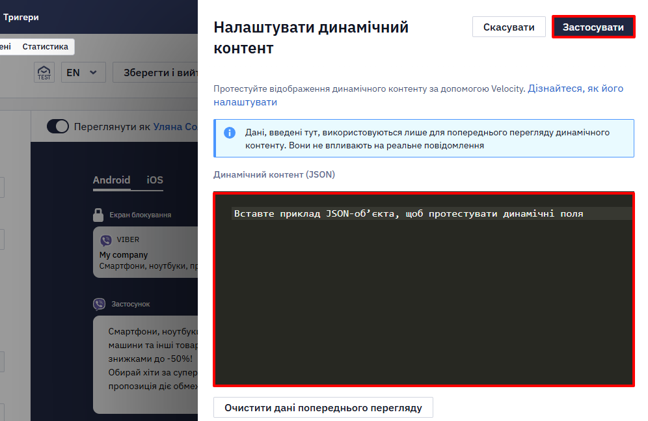Open the EN language dropdown
Image resolution: width=648 pixels, height=421 pixels.
coord(83,73)
